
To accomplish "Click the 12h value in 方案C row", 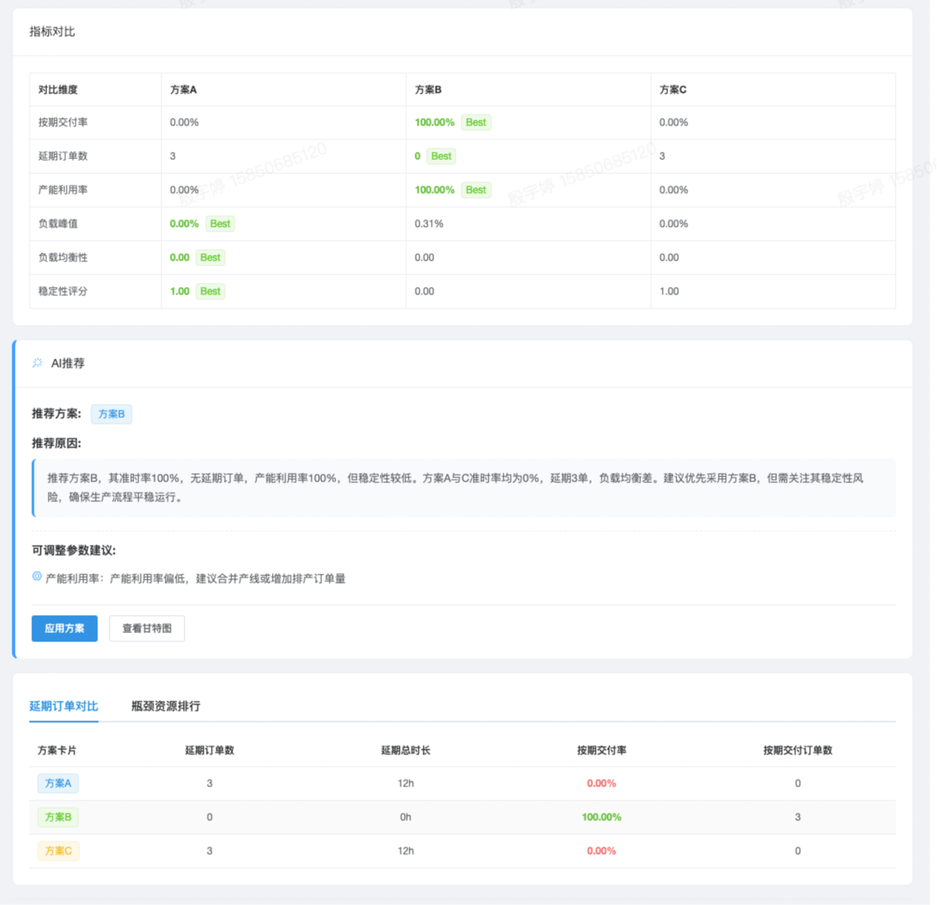I will (x=405, y=850).
